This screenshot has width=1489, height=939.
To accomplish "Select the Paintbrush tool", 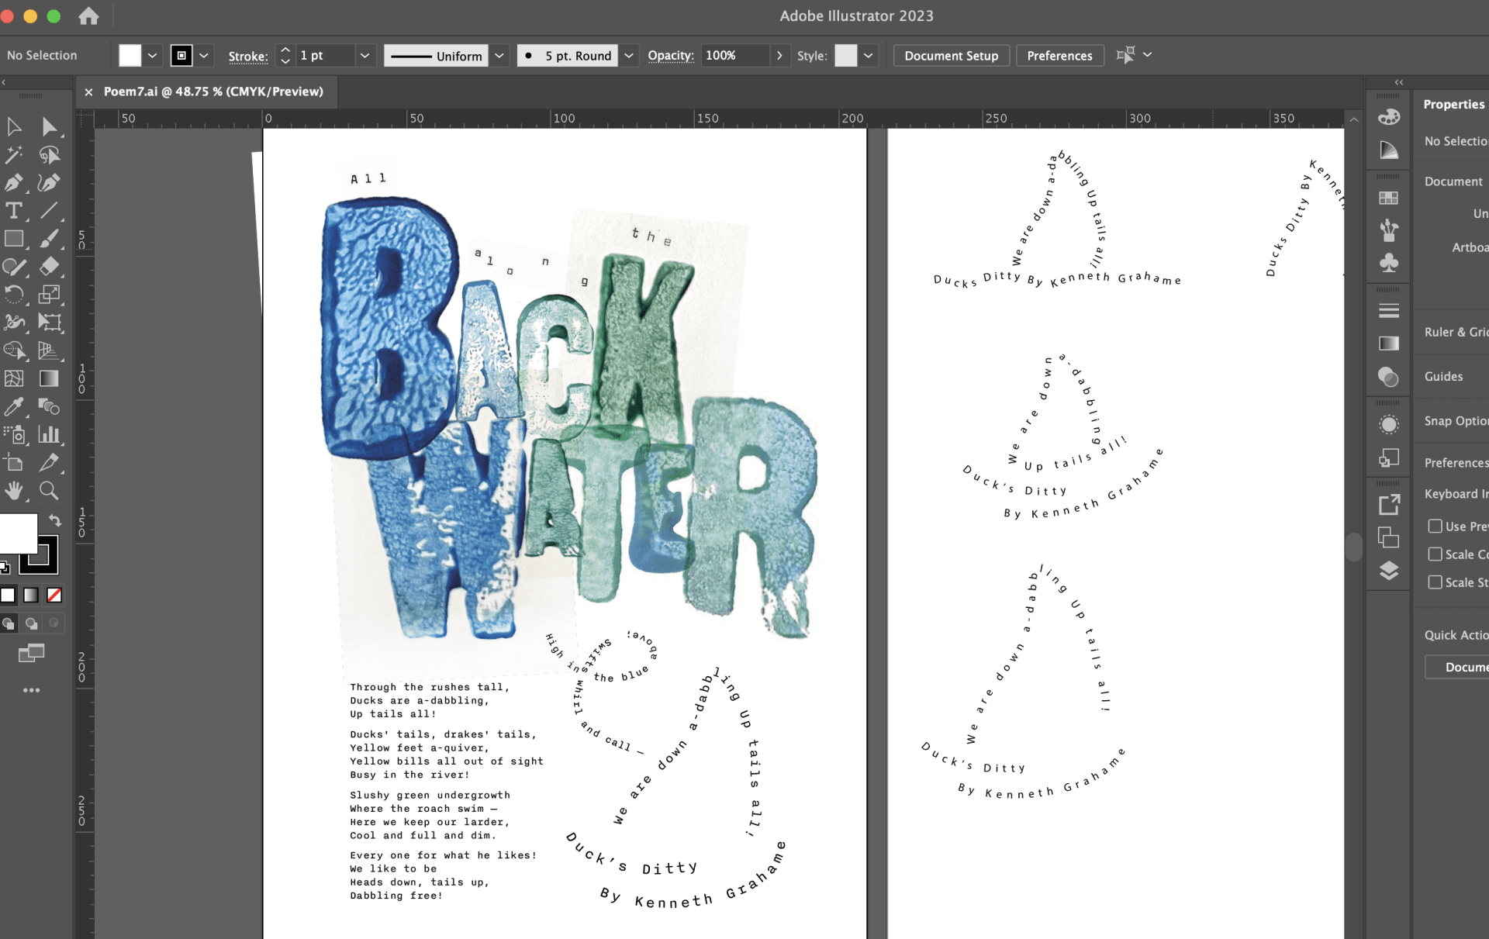I will point(49,239).
